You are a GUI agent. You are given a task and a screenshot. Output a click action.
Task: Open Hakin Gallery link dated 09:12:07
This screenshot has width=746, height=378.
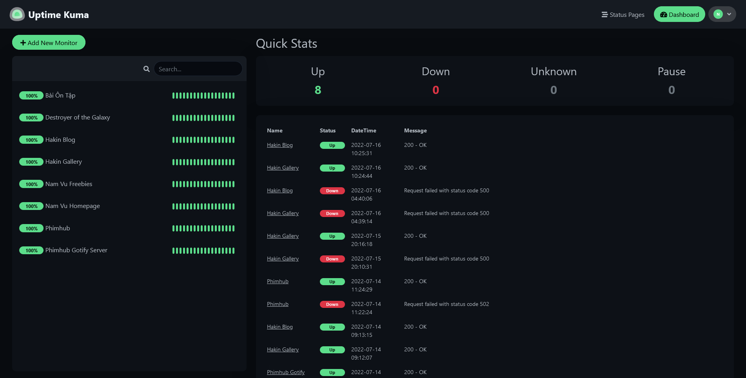pyautogui.click(x=283, y=349)
